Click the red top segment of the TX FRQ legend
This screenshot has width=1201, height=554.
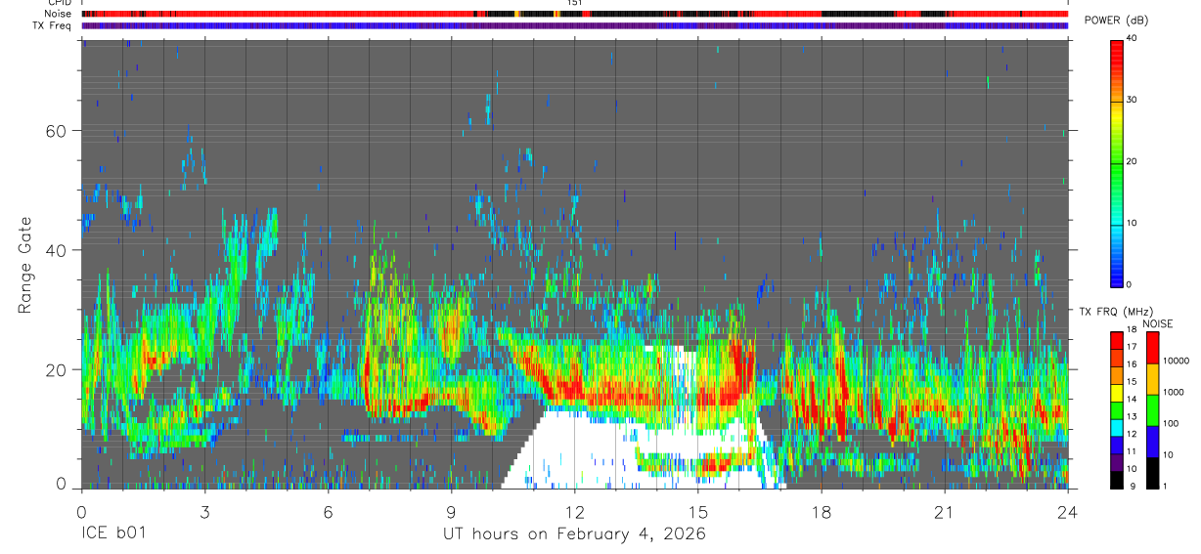point(1116,340)
